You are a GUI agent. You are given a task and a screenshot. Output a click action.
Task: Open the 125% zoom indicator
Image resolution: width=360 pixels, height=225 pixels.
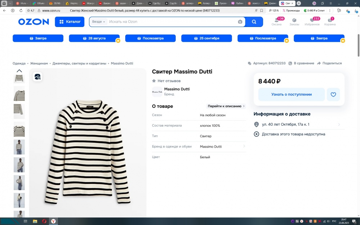click(x=274, y=10)
